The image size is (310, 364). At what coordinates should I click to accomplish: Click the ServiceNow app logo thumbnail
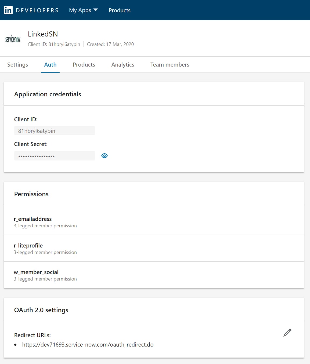click(x=13, y=38)
